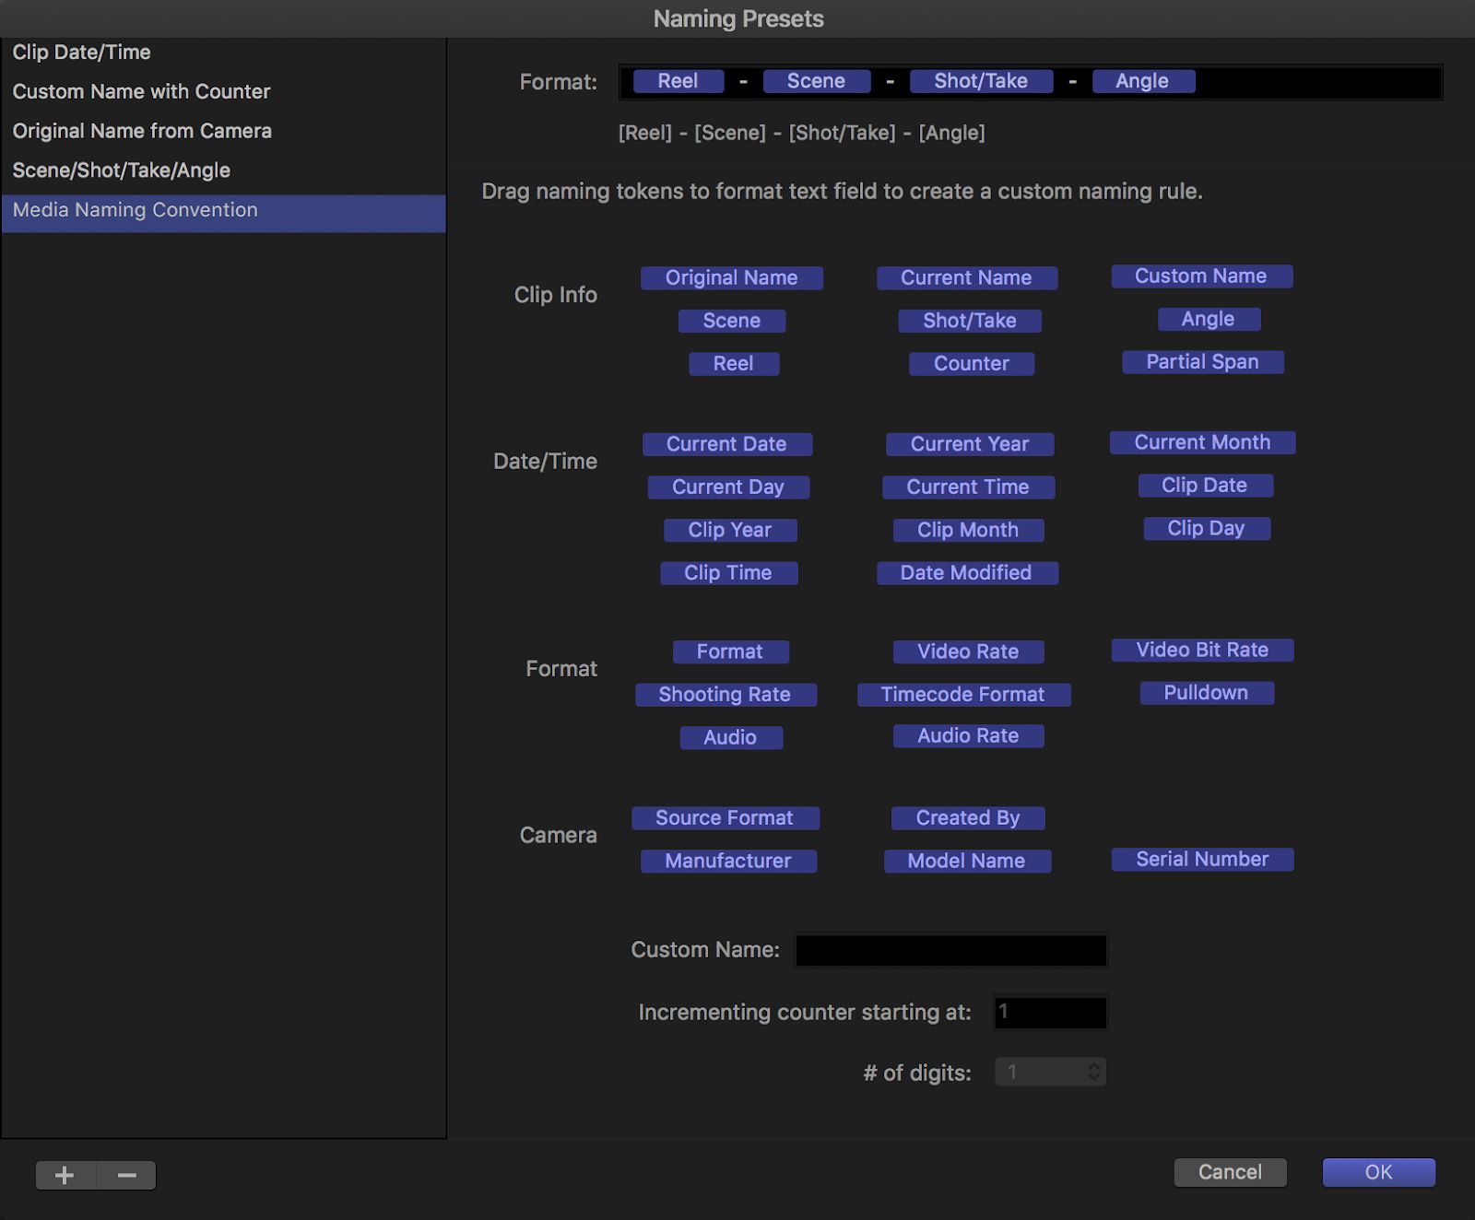
Task: Click the Video Rate token
Action: click(968, 652)
